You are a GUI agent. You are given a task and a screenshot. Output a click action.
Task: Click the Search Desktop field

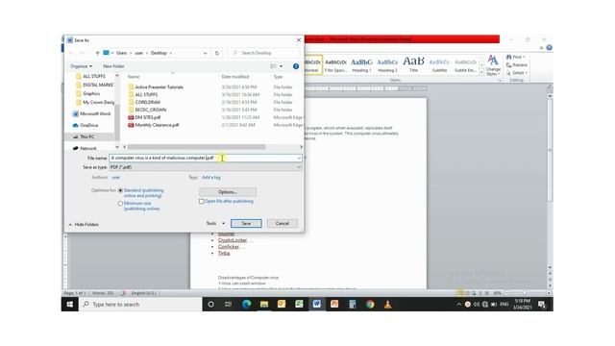pos(264,53)
